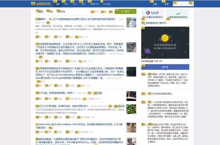Click the 登录 link in the header

167,4
